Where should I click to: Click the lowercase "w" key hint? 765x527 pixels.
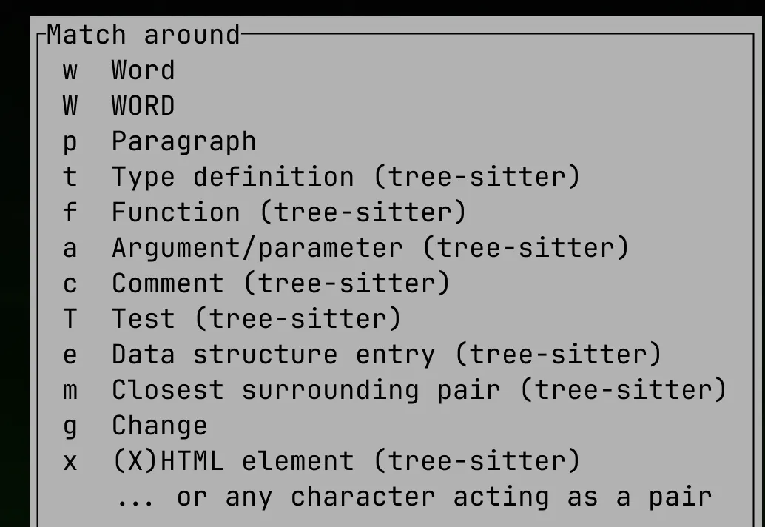70,71
